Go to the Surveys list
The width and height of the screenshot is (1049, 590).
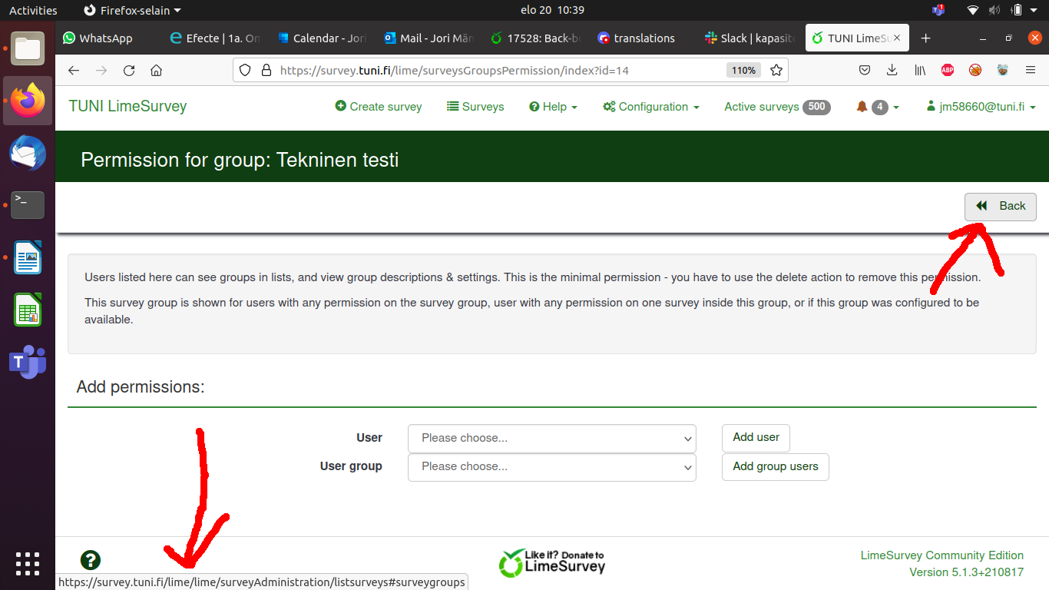pos(475,107)
